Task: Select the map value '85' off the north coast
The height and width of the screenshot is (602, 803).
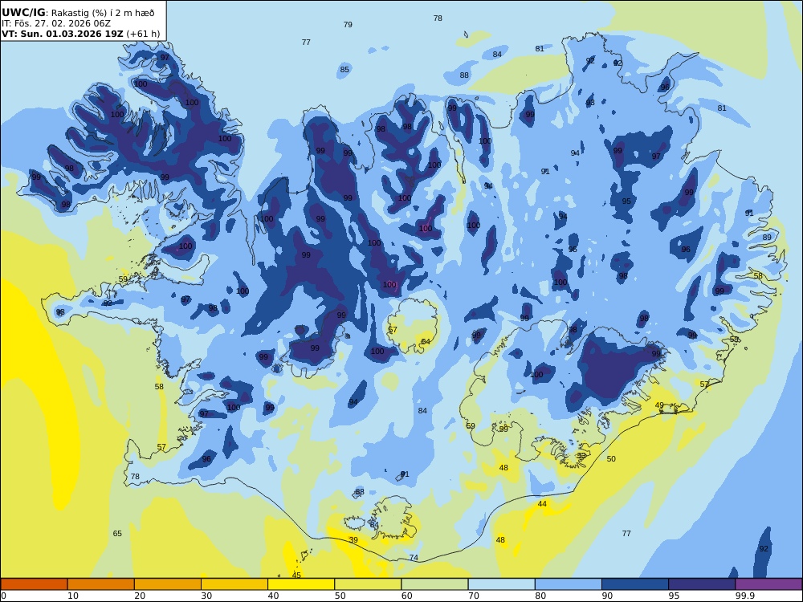Action: click(x=344, y=70)
